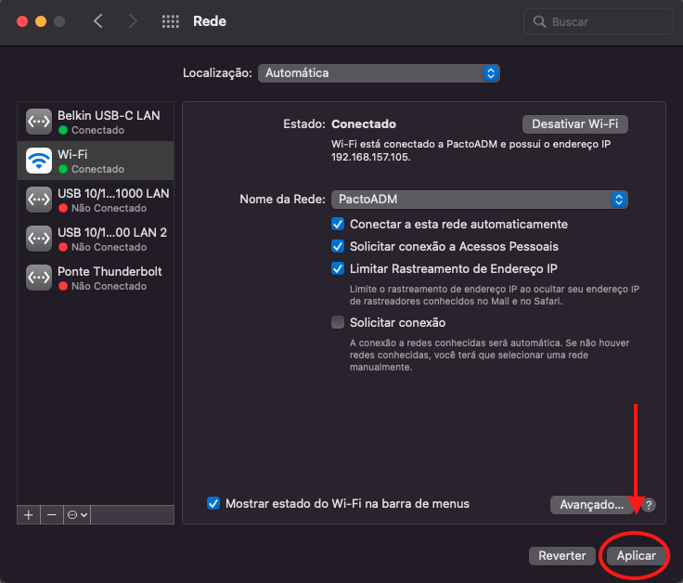683x583 pixels.
Task: Go back with the left arrow
Action: click(98, 21)
